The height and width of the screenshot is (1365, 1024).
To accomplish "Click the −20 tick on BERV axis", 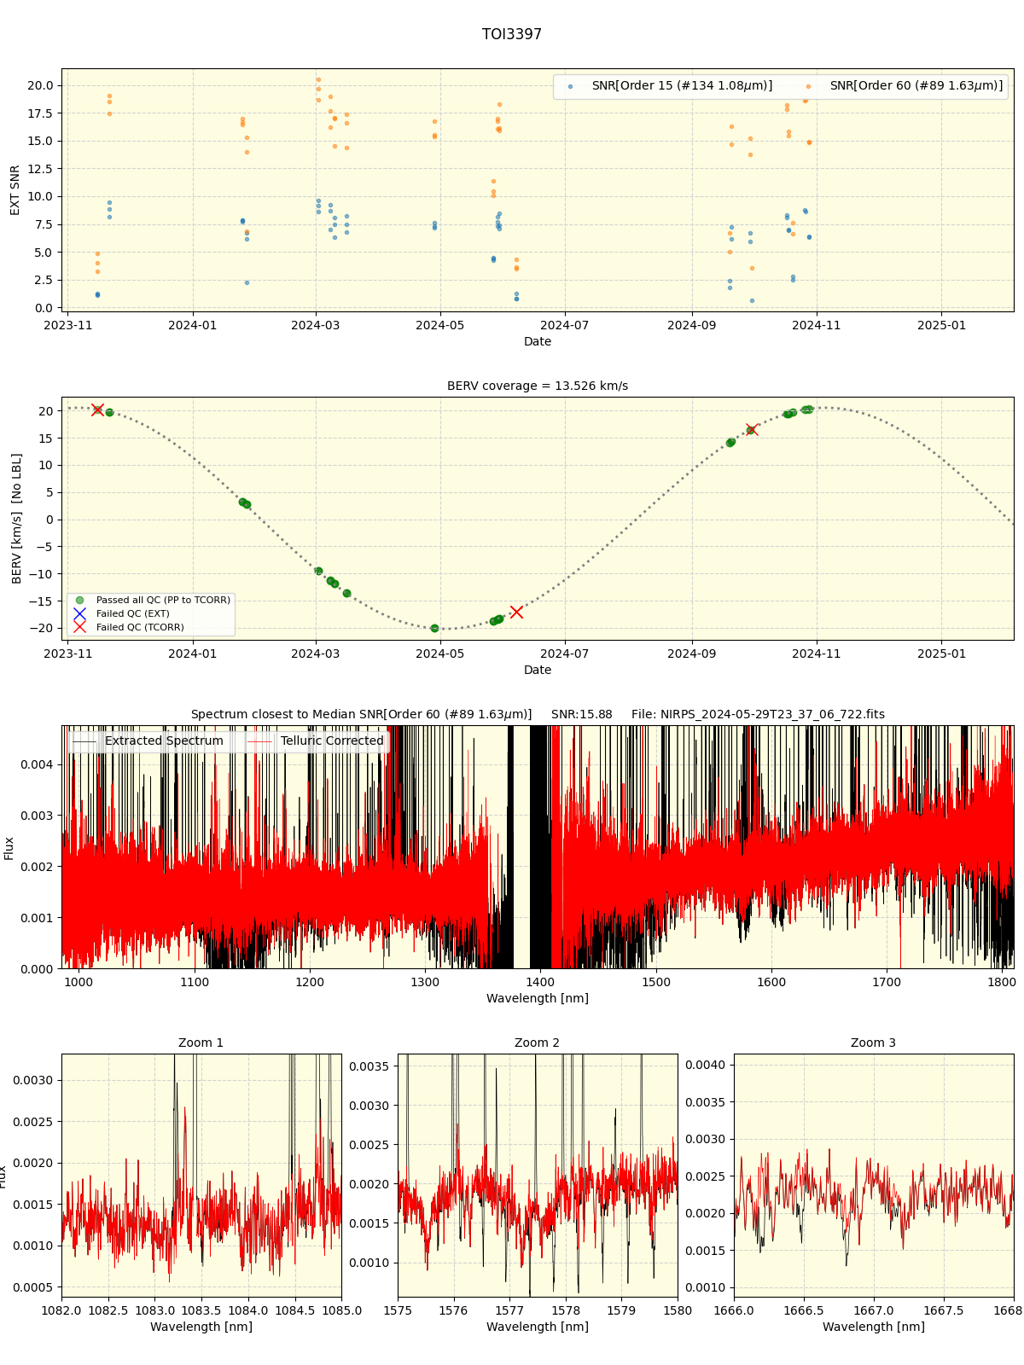I will click(41, 629).
